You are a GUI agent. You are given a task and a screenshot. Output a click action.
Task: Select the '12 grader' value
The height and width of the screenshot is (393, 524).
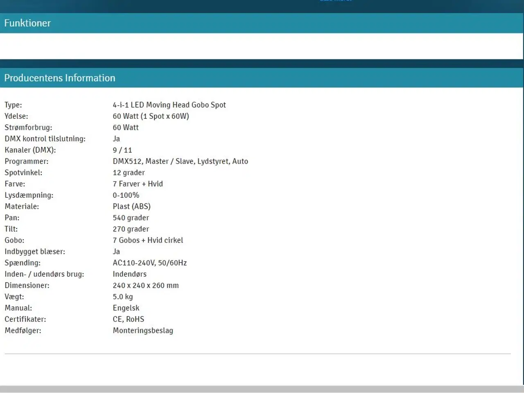129,173
